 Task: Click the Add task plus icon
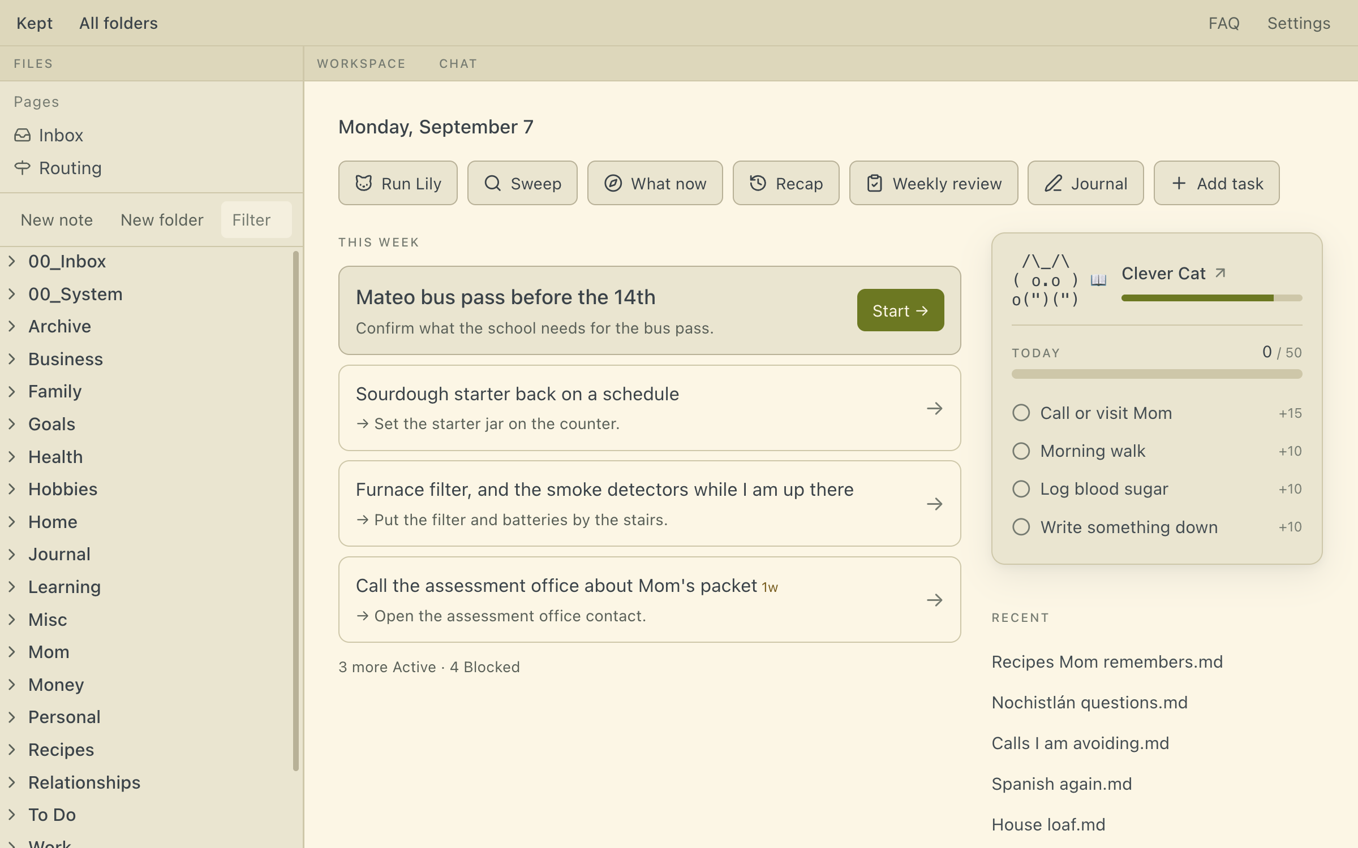[1179, 183]
